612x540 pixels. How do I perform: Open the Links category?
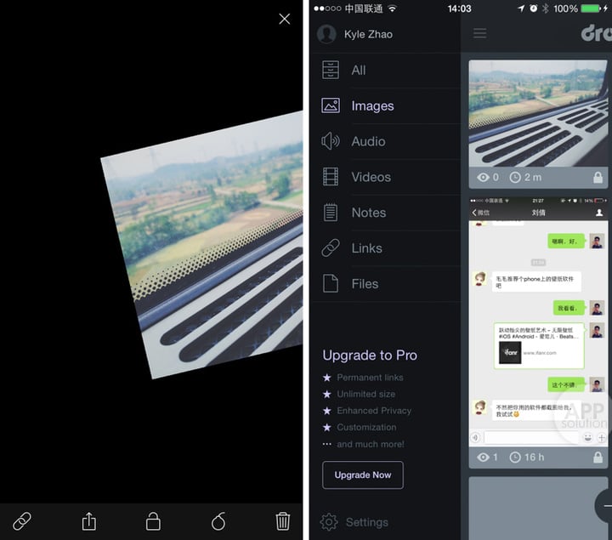coord(366,248)
